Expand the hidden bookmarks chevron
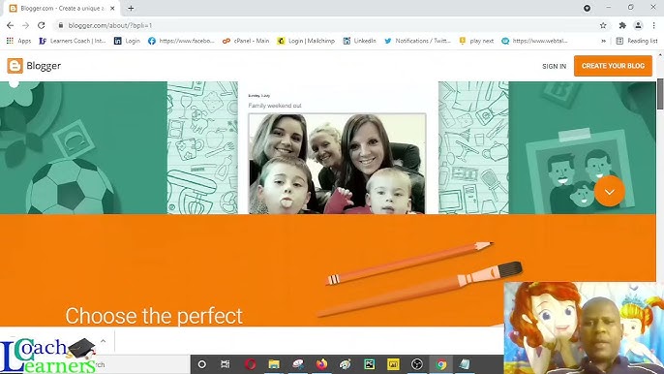Screen dimensions: 664x374 coord(603,41)
